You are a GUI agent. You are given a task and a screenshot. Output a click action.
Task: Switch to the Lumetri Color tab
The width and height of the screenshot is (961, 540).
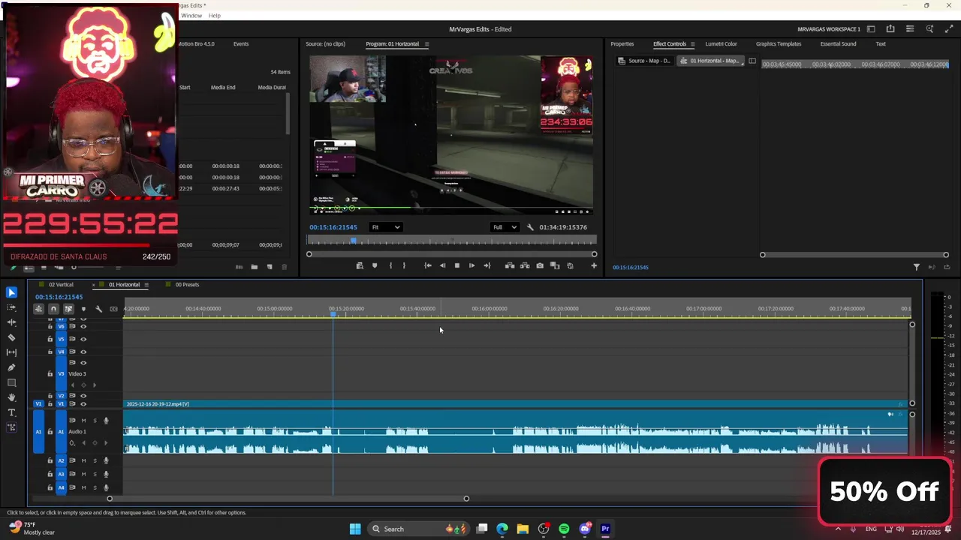[x=721, y=44]
